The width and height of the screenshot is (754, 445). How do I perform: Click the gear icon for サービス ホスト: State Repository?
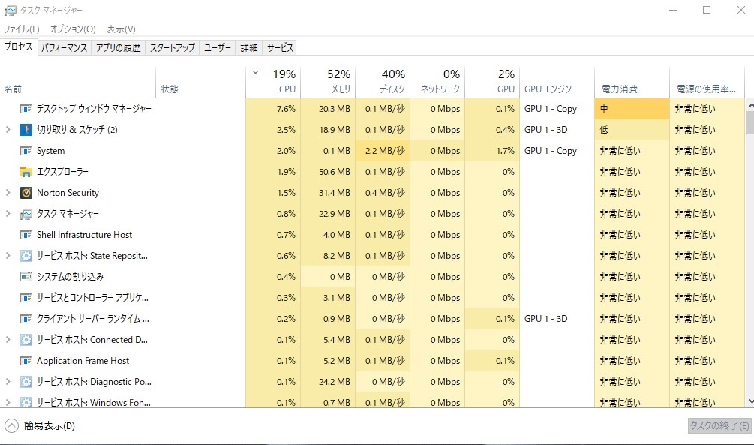(x=26, y=256)
